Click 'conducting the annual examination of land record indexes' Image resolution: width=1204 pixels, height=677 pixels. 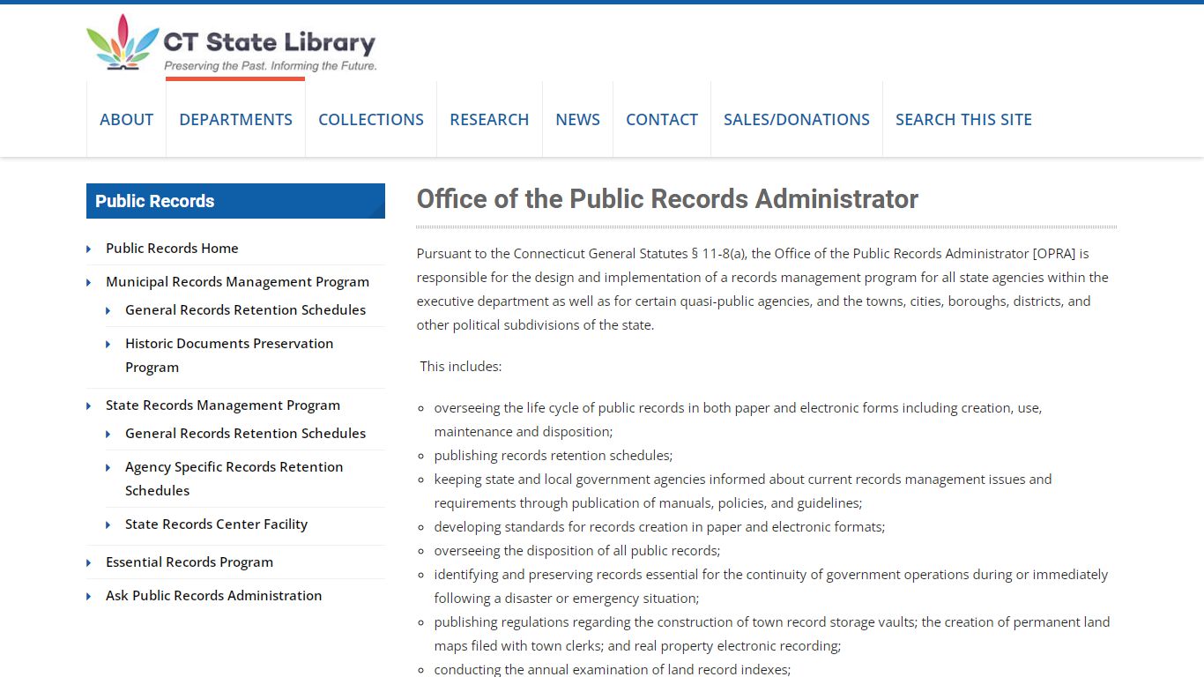pyautogui.click(x=613, y=669)
